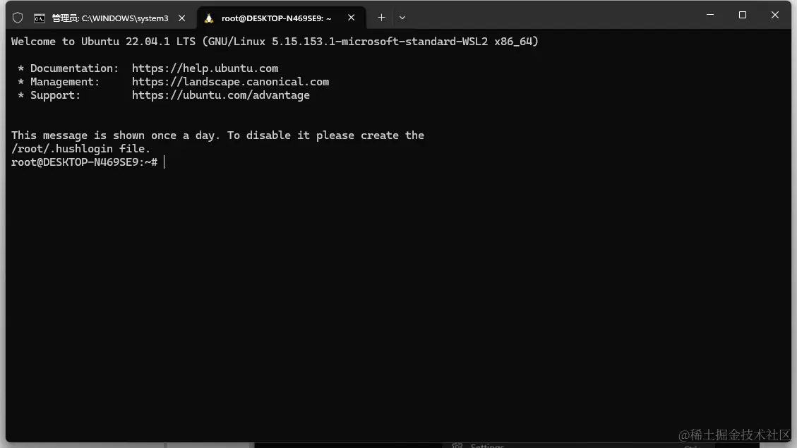Screen dimensions: 797x448
Task: Open the https://landscape.canonical.com link
Action: coord(230,82)
